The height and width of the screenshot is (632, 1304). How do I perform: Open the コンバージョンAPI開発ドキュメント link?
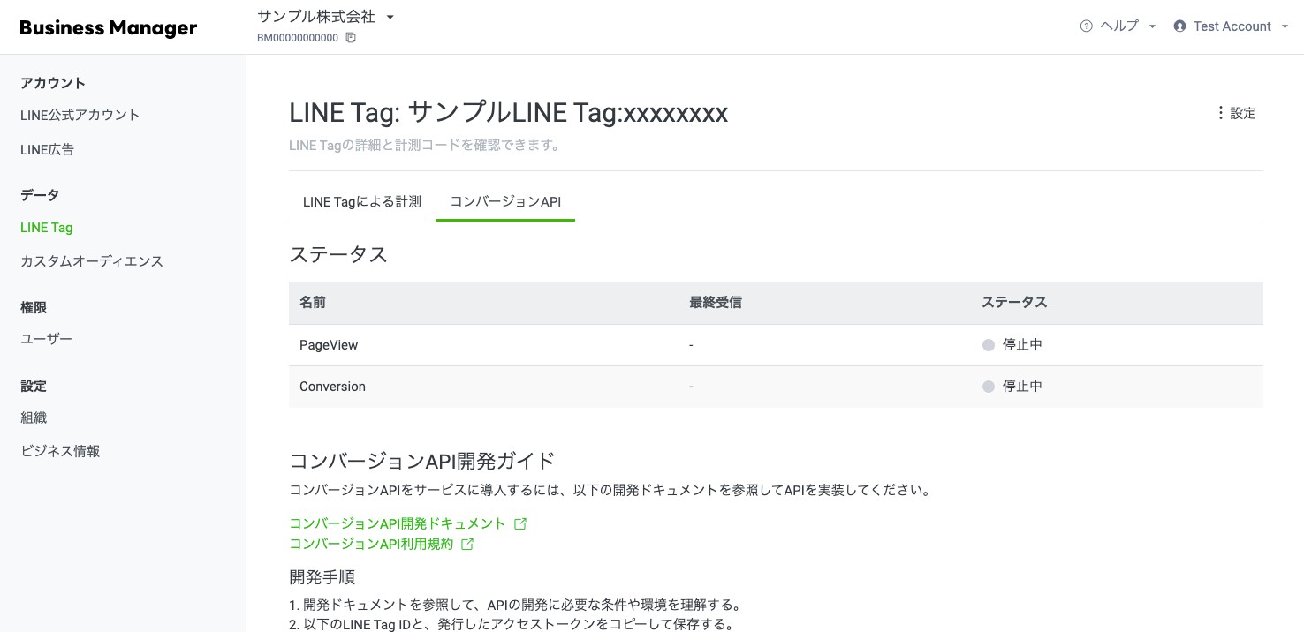tap(397, 523)
